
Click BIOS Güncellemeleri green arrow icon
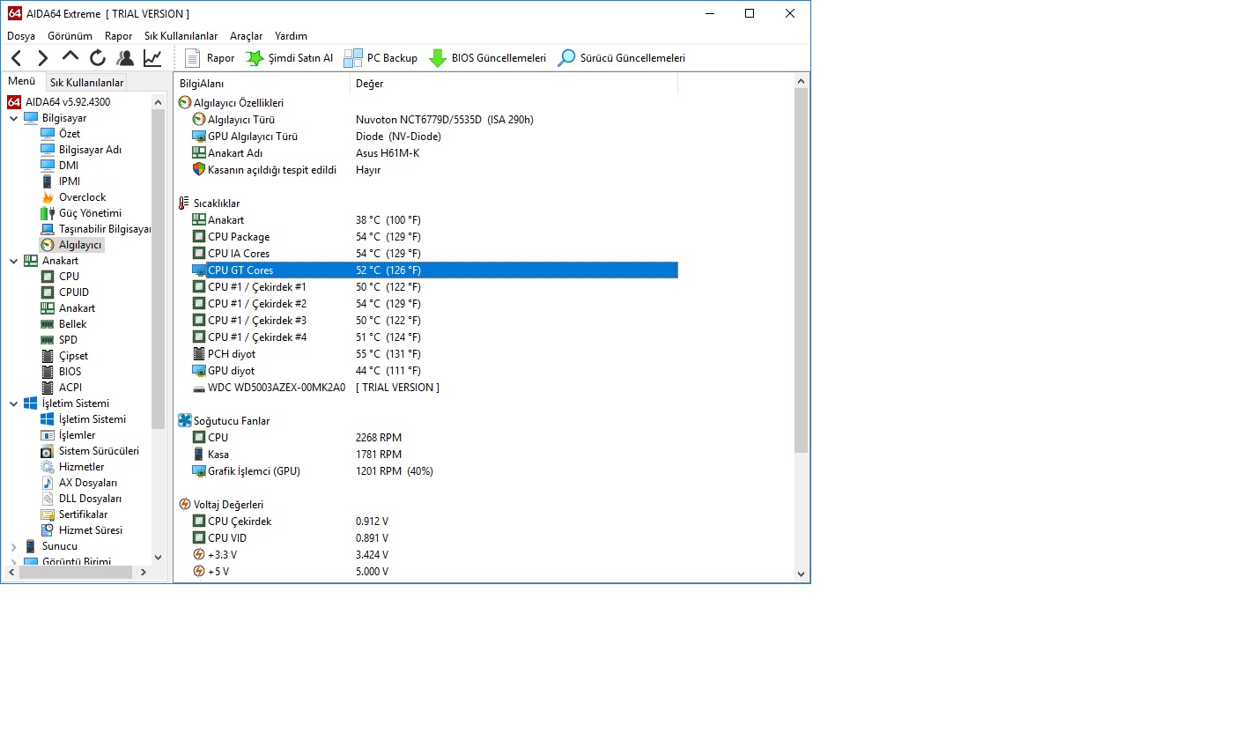[437, 58]
